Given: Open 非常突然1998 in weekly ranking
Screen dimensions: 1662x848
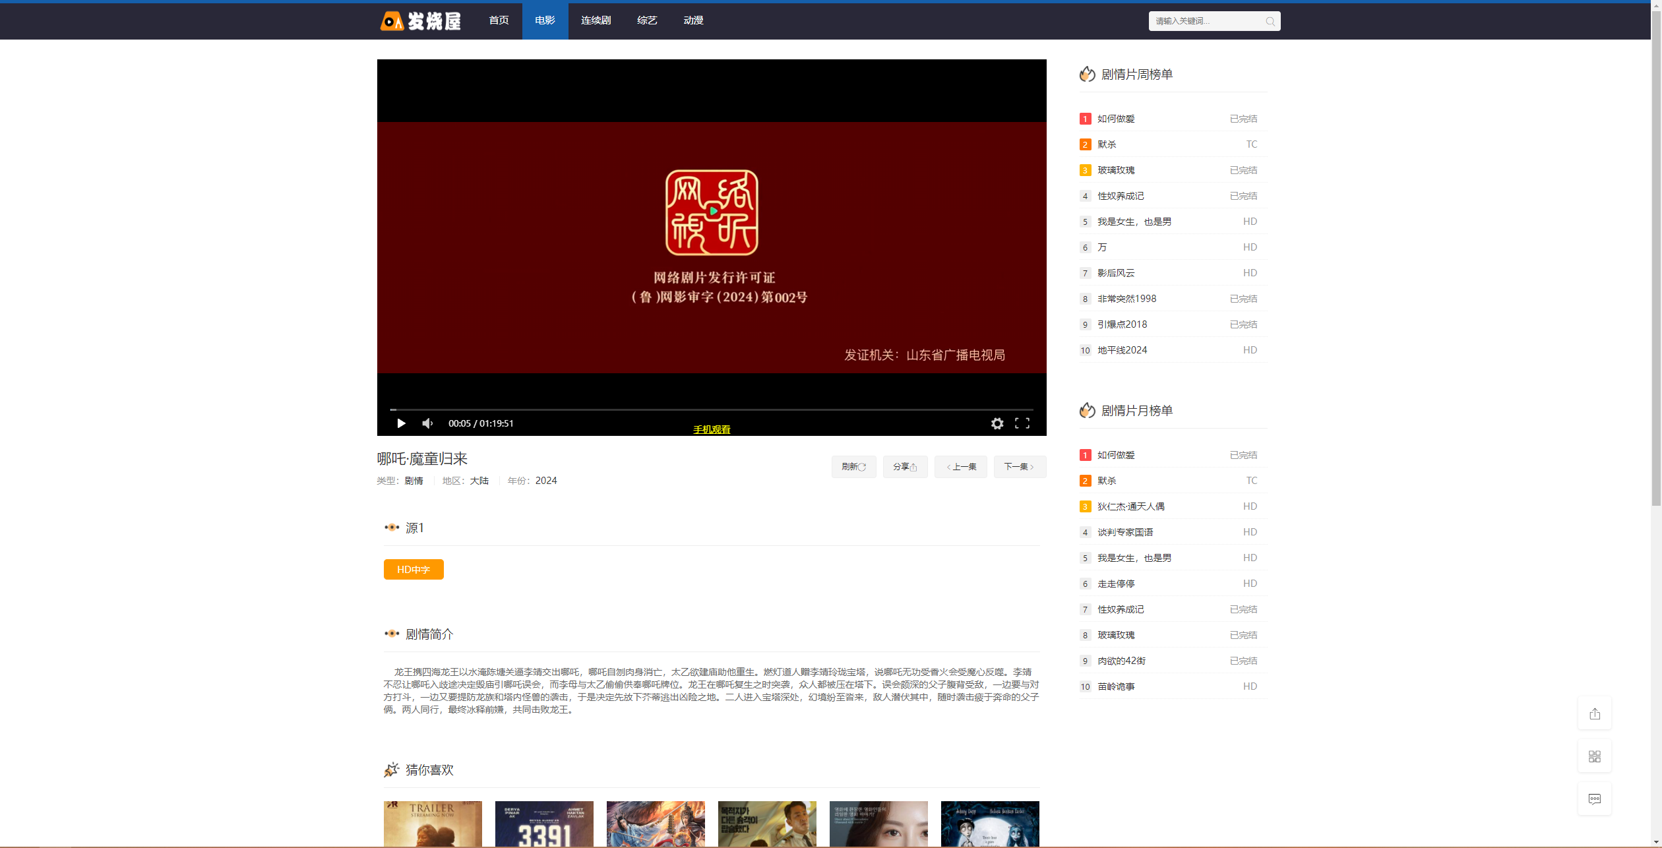Looking at the screenshot, I should pos(1126,299).
